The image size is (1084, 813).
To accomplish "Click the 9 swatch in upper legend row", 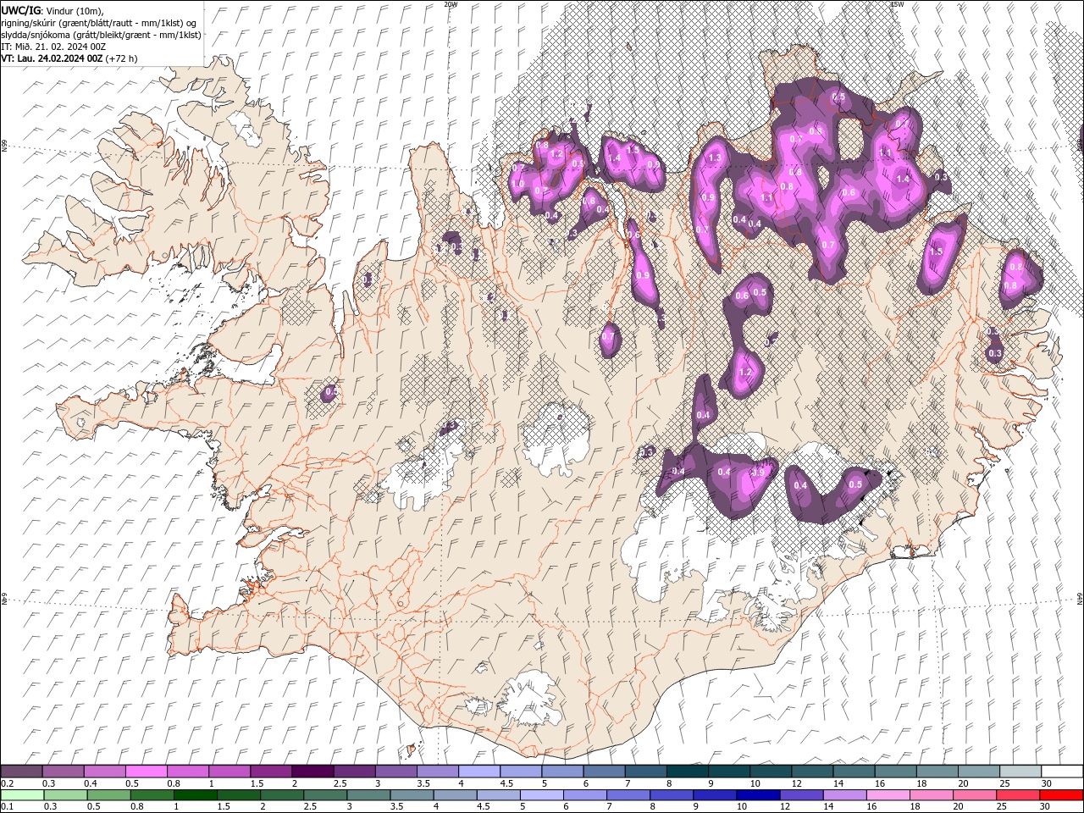I will (x=728, y=772).
